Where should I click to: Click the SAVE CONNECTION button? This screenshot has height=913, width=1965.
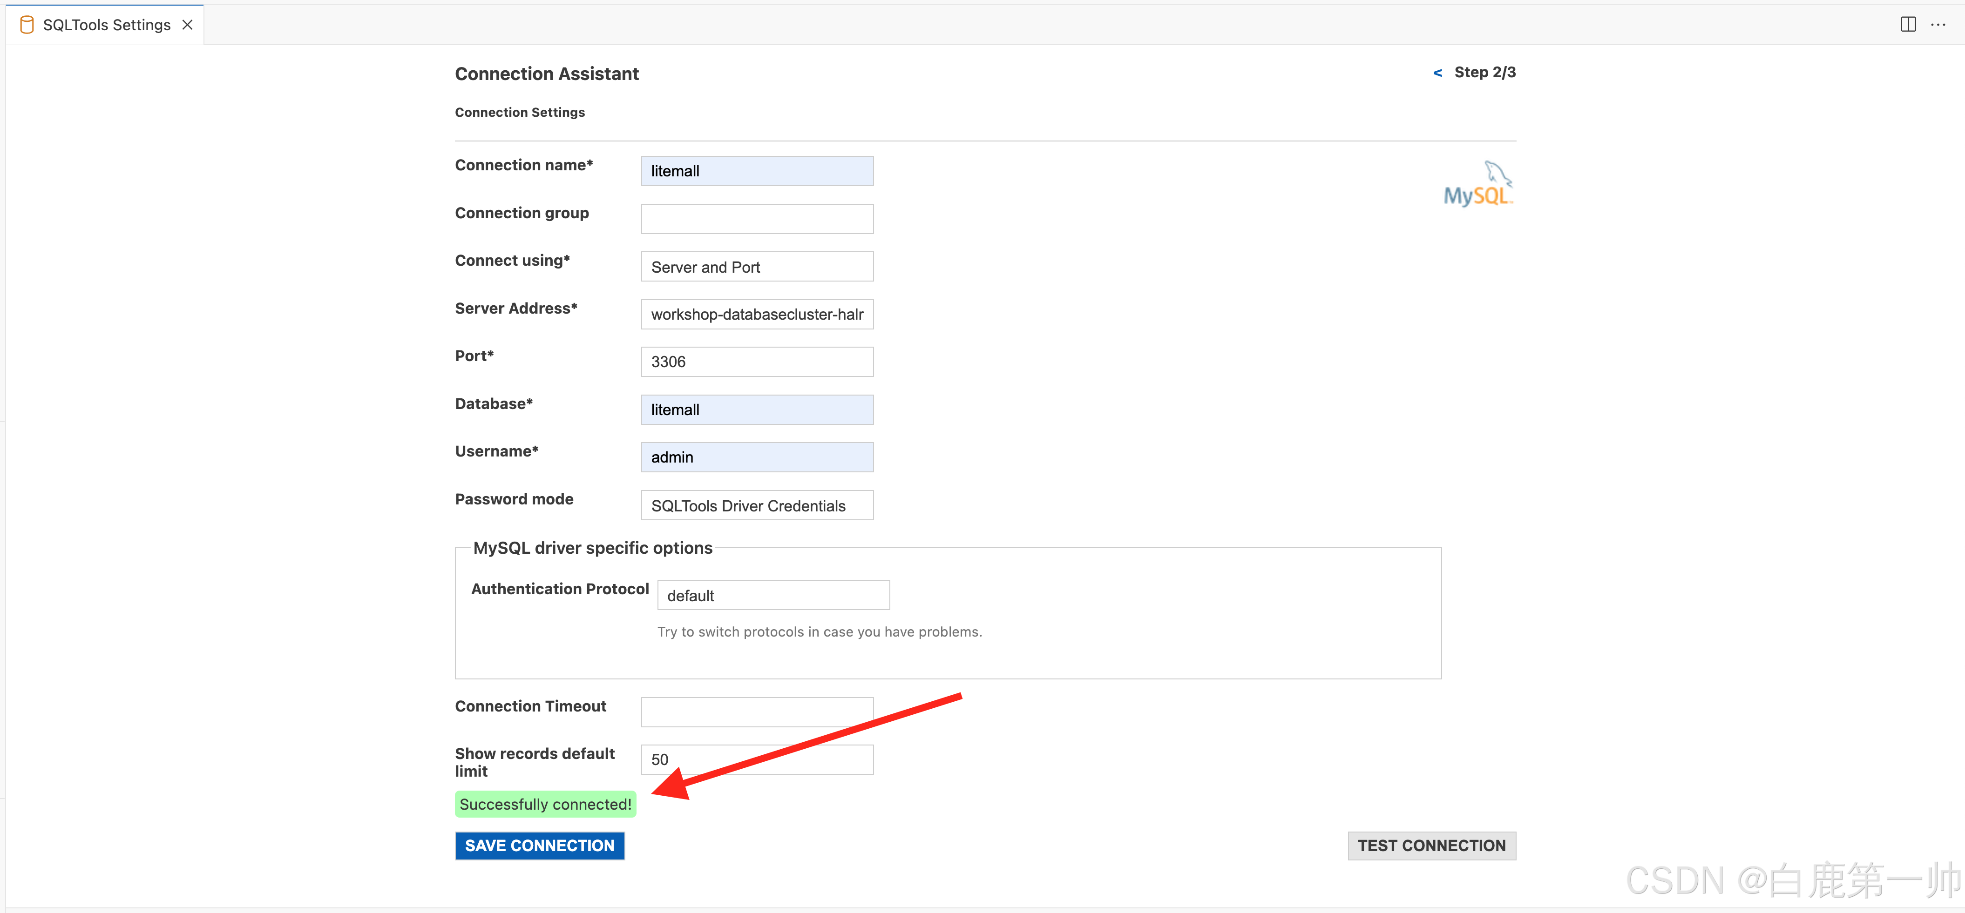tap(539, 845)
